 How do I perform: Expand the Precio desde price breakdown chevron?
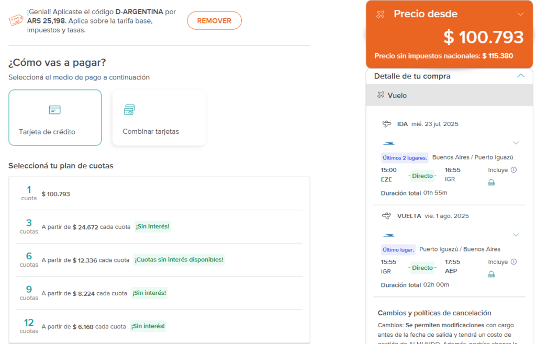click(520, 14)
